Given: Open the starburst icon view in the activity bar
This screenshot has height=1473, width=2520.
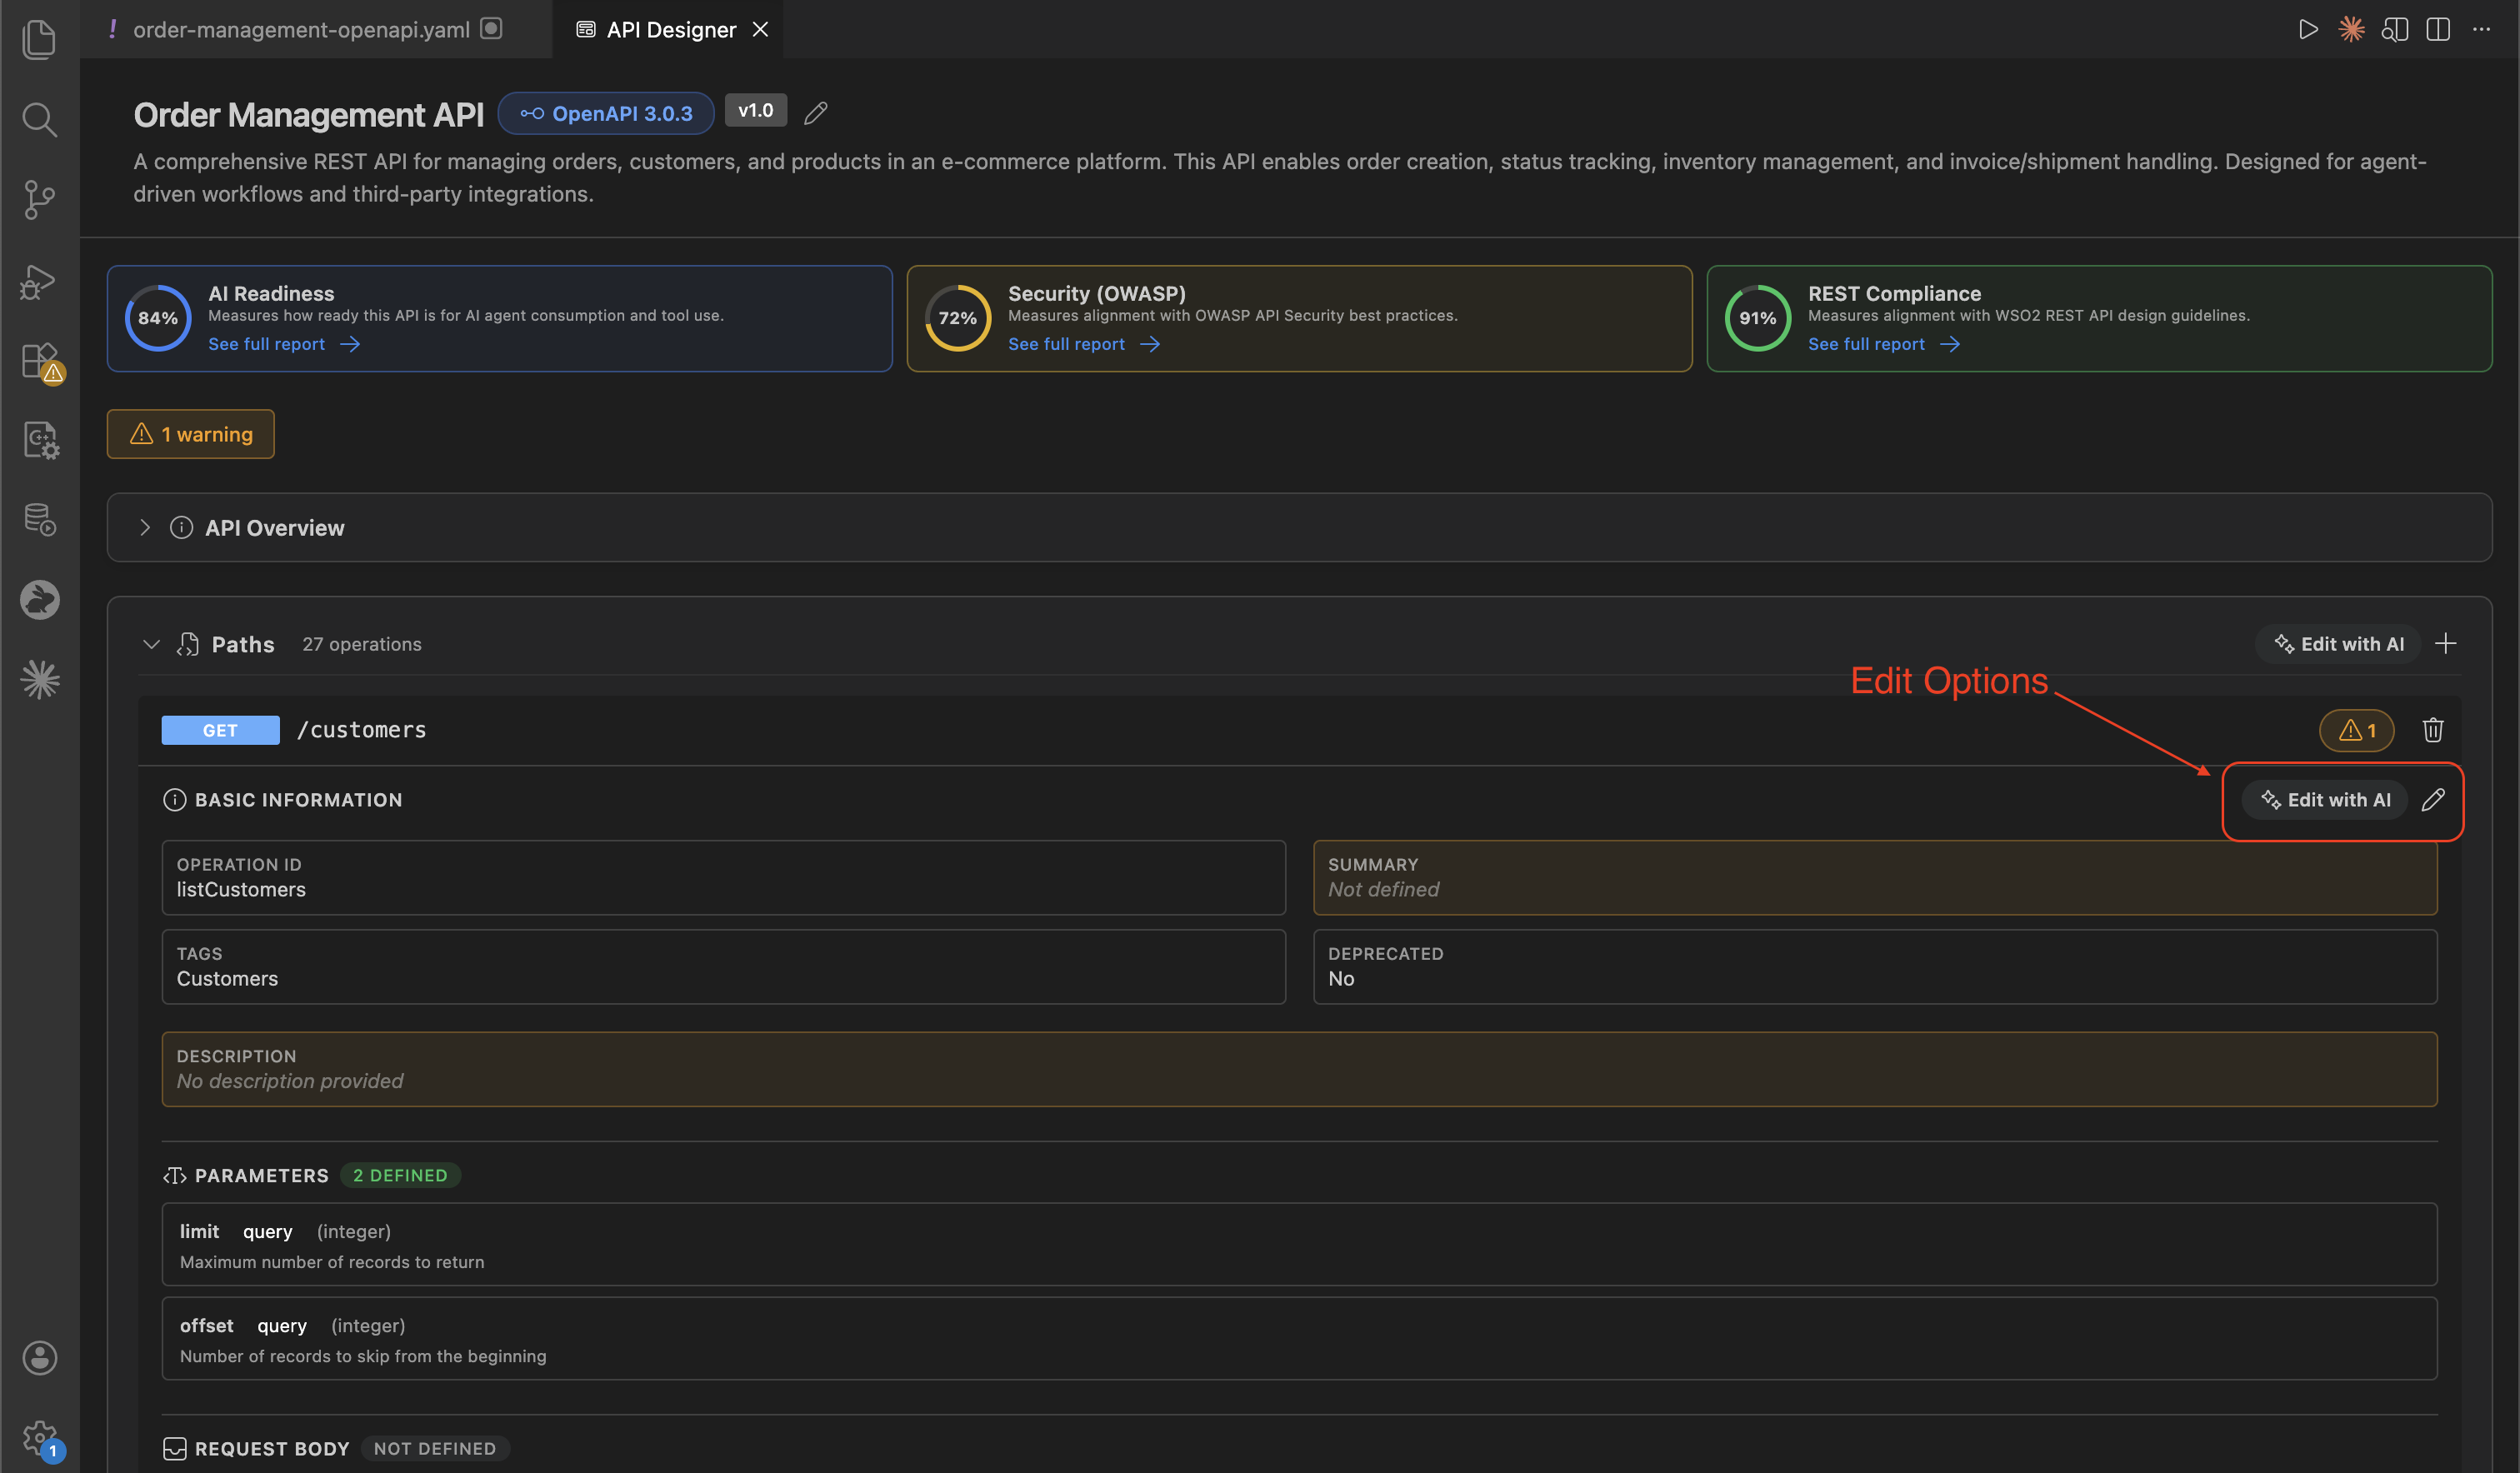Looking at the screenshot, I should click(x=39, y=679).
